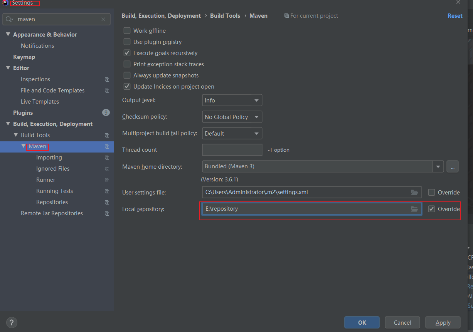Open the Plugins settings page
Viewport: 473px width, 332px height.
pos(23,112)
